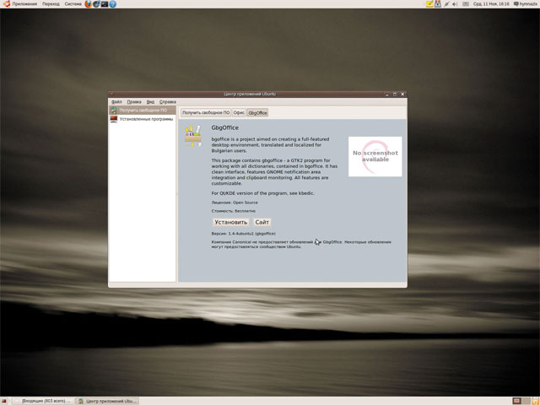540x405 pixels.
Task: Click the "Установить" install button
Action: pyautogui.click(x=230, y=222)
